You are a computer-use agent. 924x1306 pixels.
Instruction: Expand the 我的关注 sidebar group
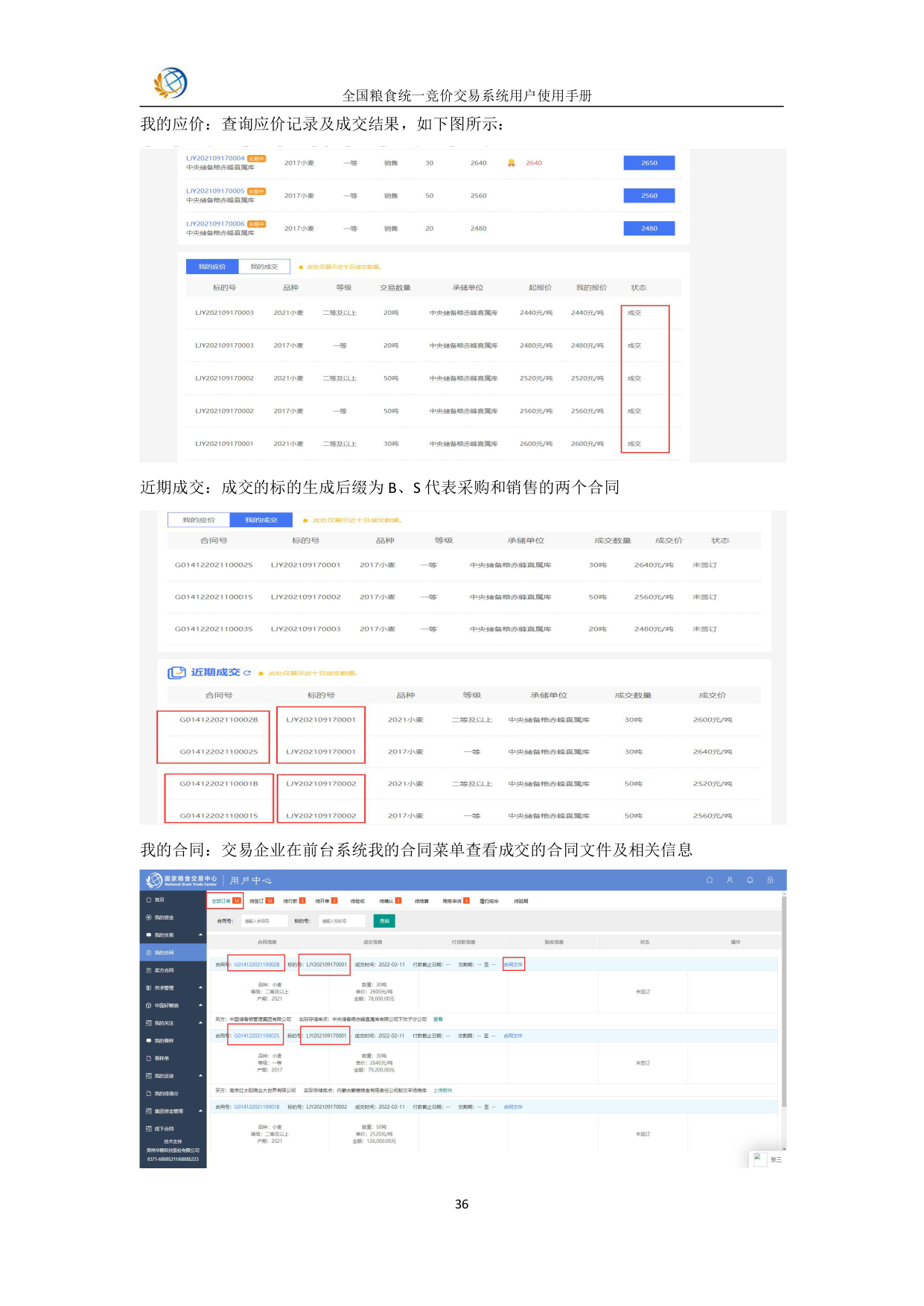[173, 1023]
